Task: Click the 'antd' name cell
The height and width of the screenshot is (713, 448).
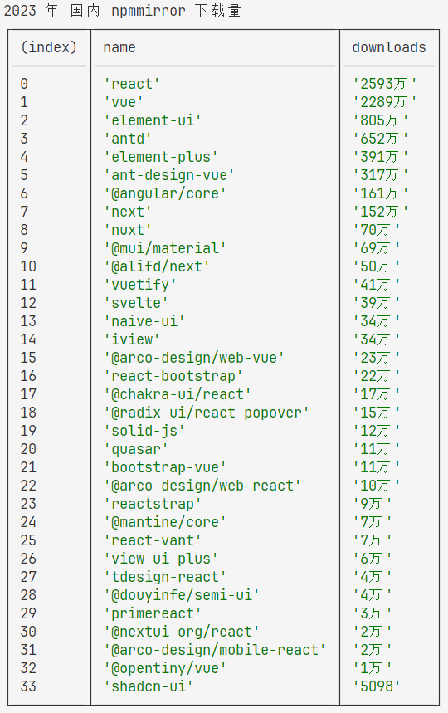Action: click(128, 139)
